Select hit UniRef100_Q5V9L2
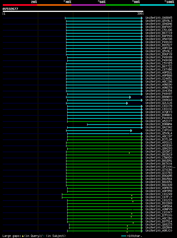The image size is (177, 238). [159, 51]
